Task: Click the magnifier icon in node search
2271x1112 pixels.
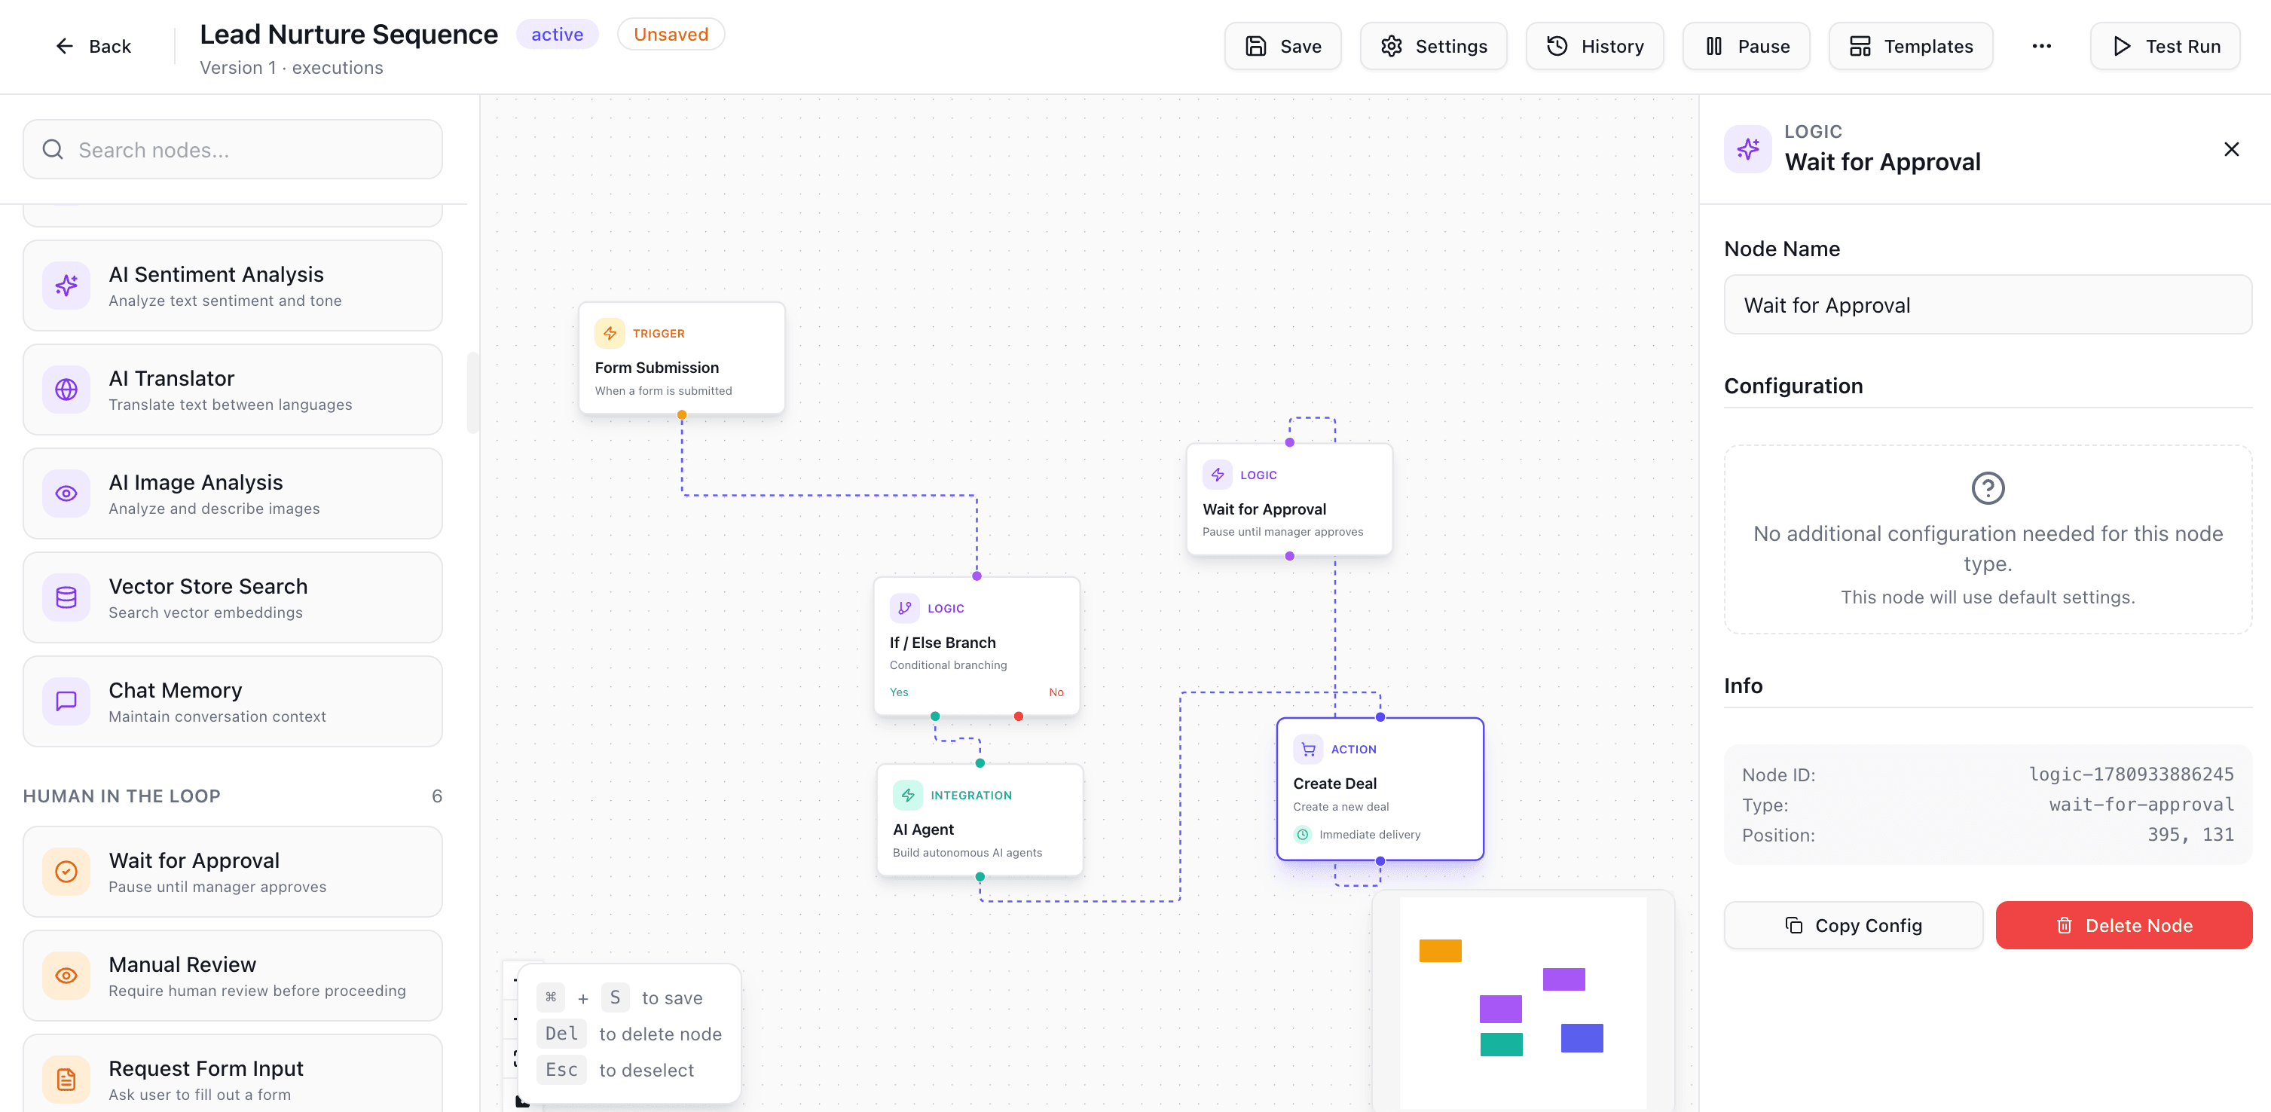Action: pyautogui.click(x=53, y=150)
